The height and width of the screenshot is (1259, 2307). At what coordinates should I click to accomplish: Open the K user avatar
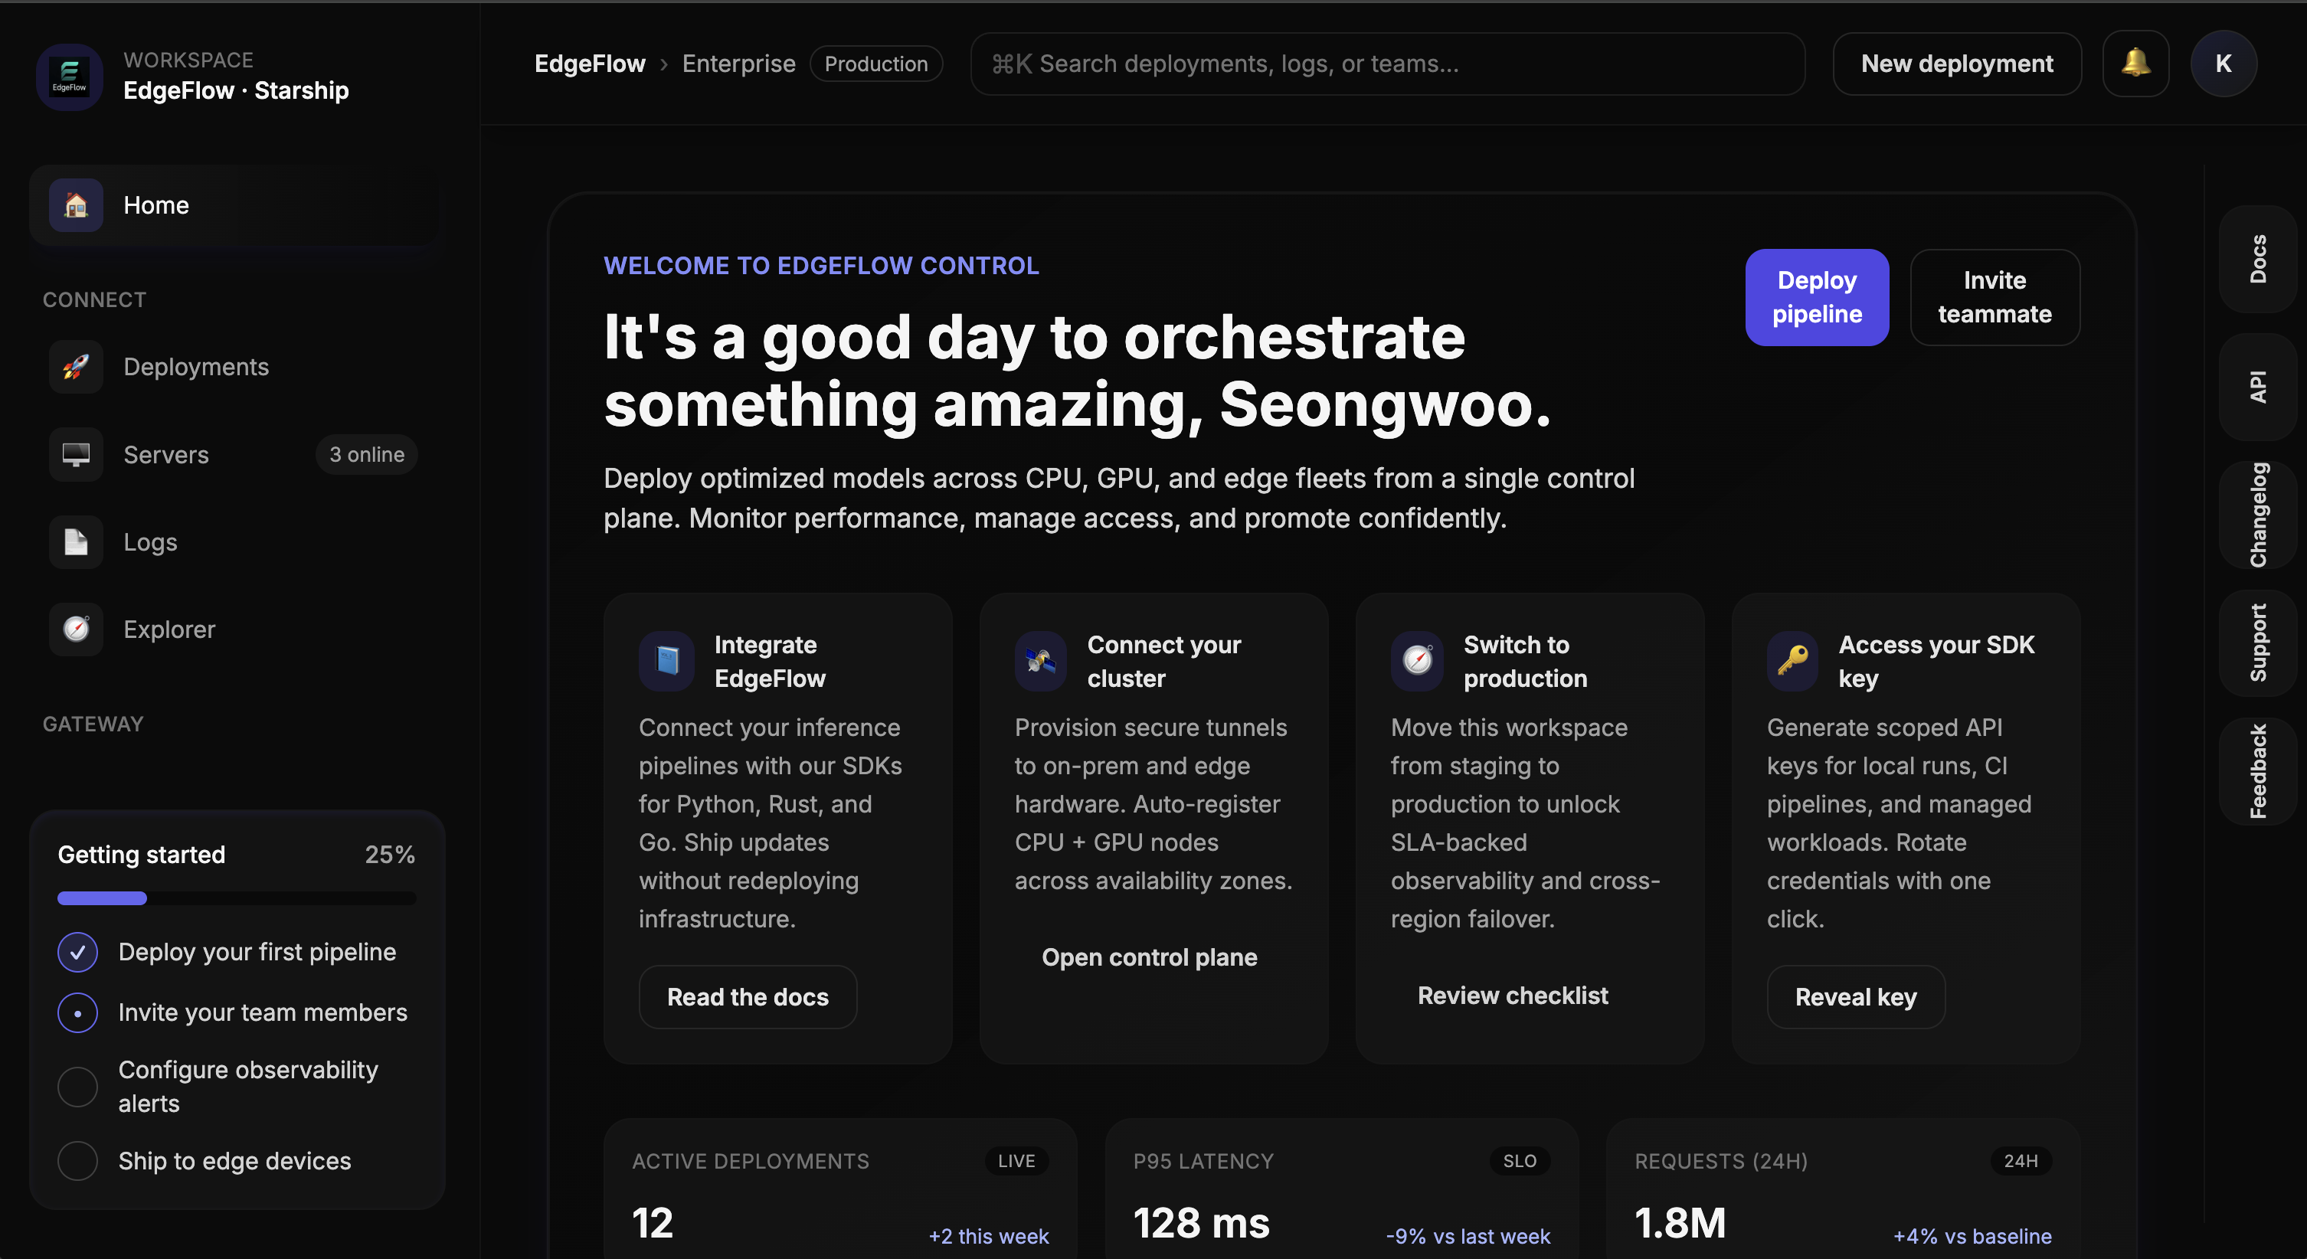click(x=2223, y=64)
